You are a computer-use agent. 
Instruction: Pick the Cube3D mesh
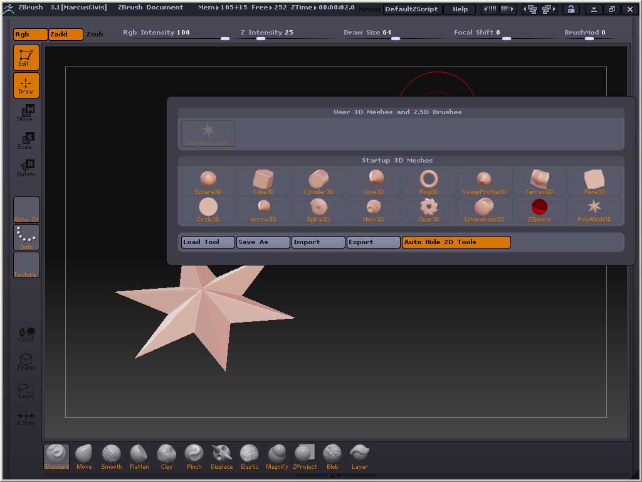pos(263,182)
